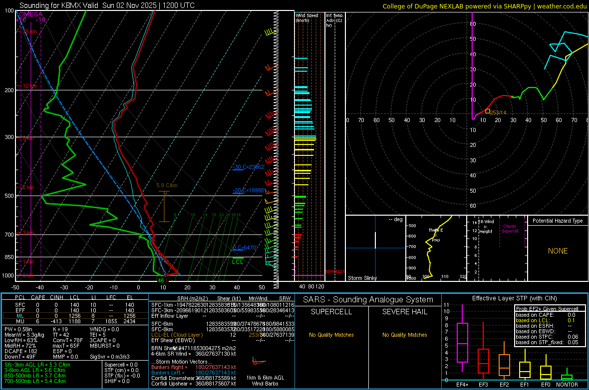Click 'No Quality Matches' under SUPERCELL
This screenshot has height=390, width=589.
331,335
